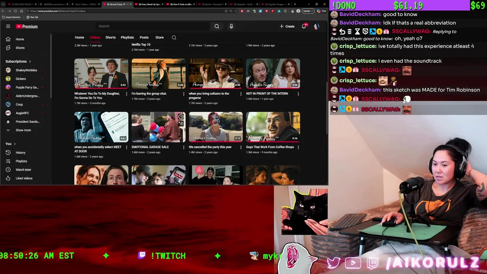487x274 pixels.
Task: Go to YouTube Premium logo home
Action: pyautogui.click(x=27, y=26)
